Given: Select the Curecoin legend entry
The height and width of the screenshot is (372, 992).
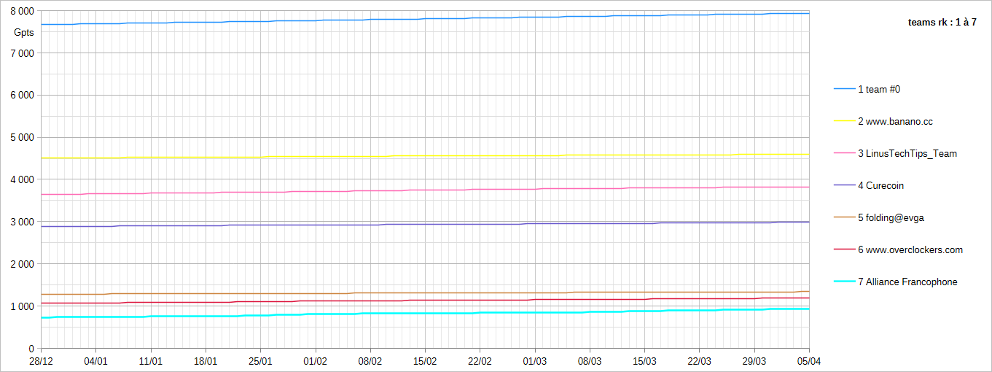Looking at the screenshot, I should point(880,185).
